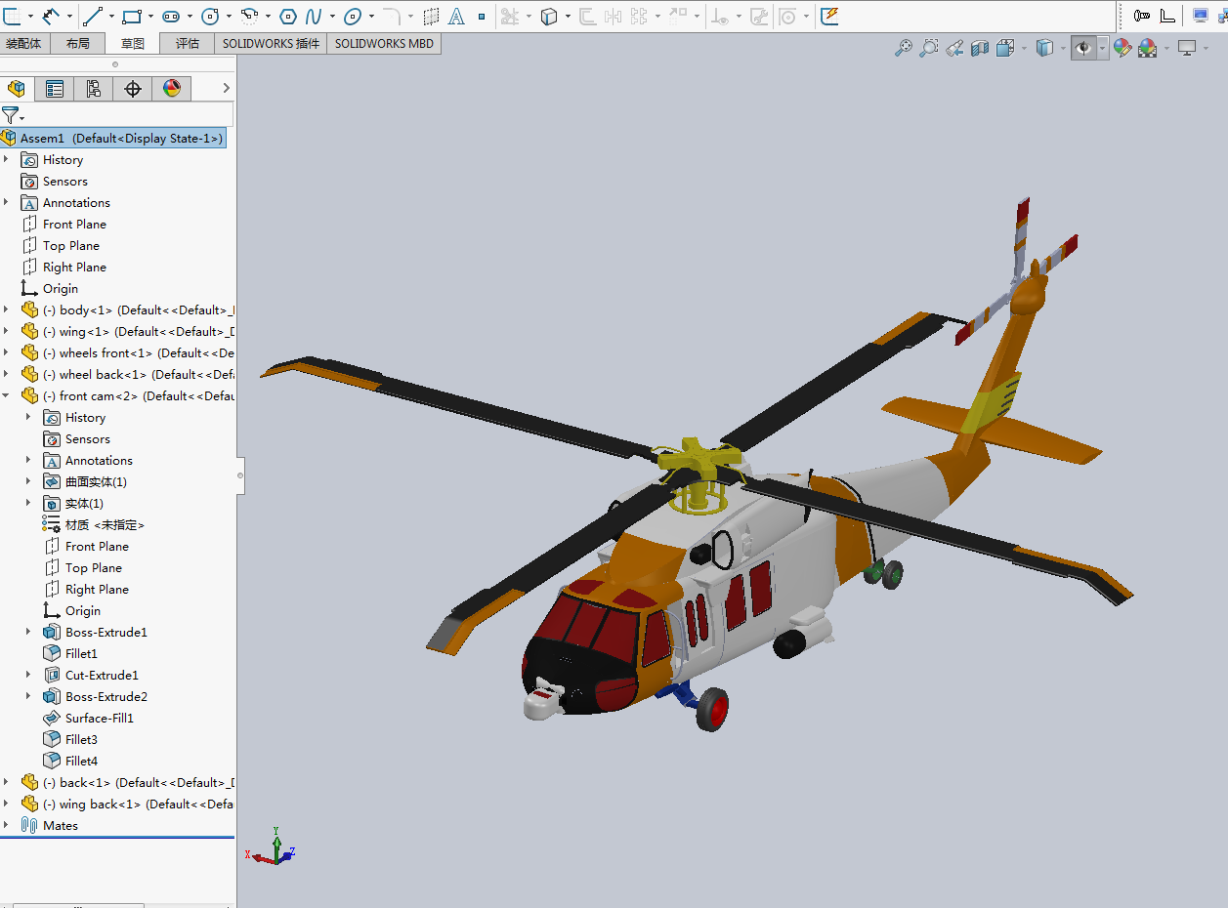
Task: Select Mates in the feature tree
Action: 60,825
